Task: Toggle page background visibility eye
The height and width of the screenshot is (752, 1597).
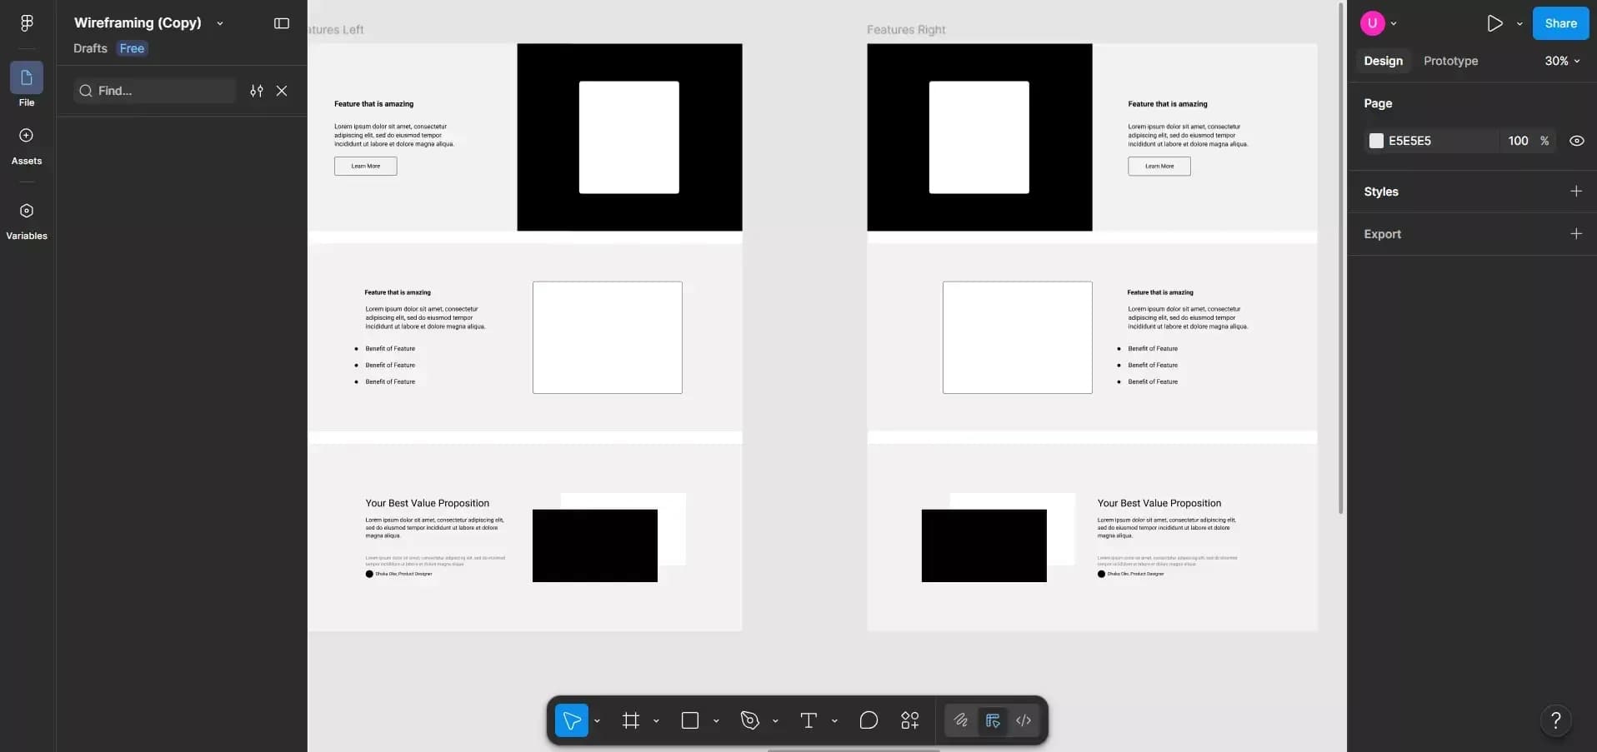Action: [1576, 141]
